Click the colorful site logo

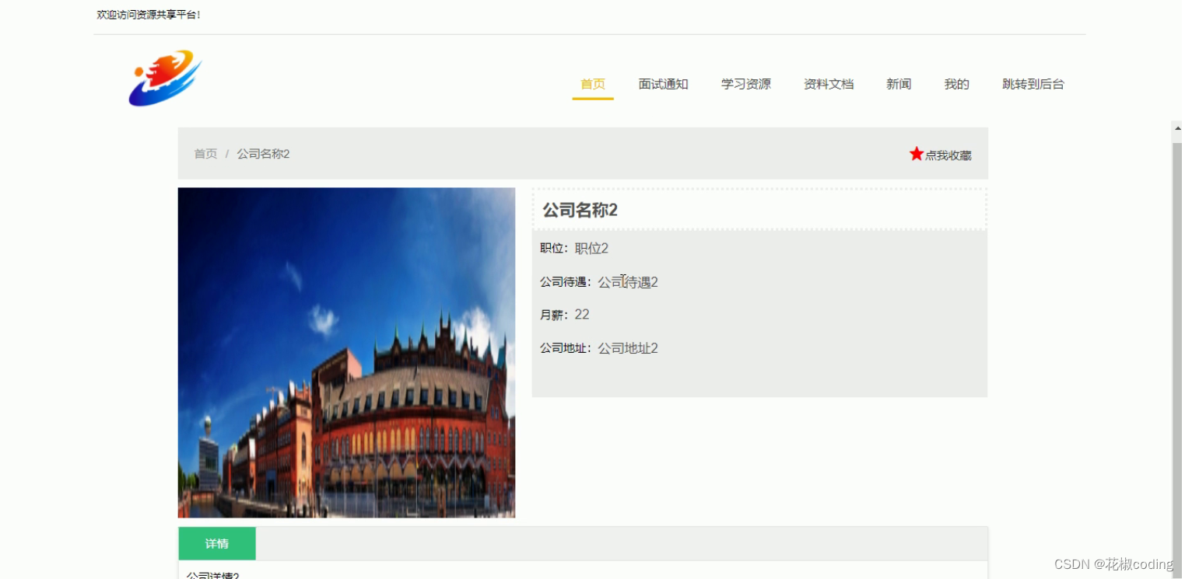click(x=165, y=78)
